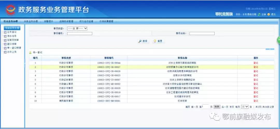Collapse the search panel with the small arrow tab

pyautogui.click(x=270, y=49)
